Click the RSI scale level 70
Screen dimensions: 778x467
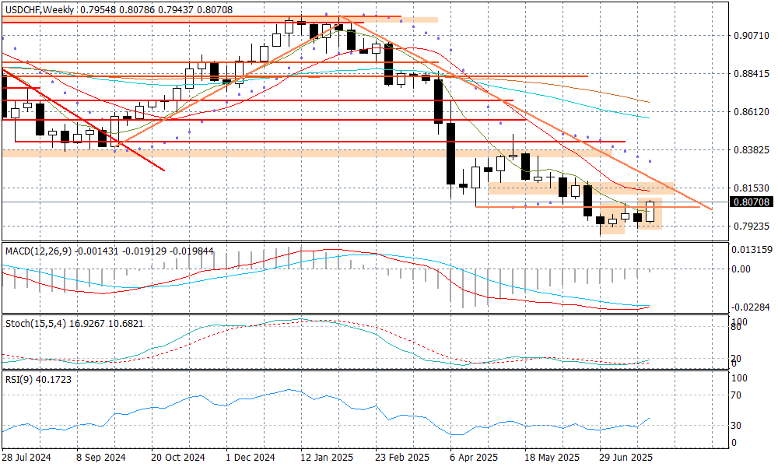736,395
